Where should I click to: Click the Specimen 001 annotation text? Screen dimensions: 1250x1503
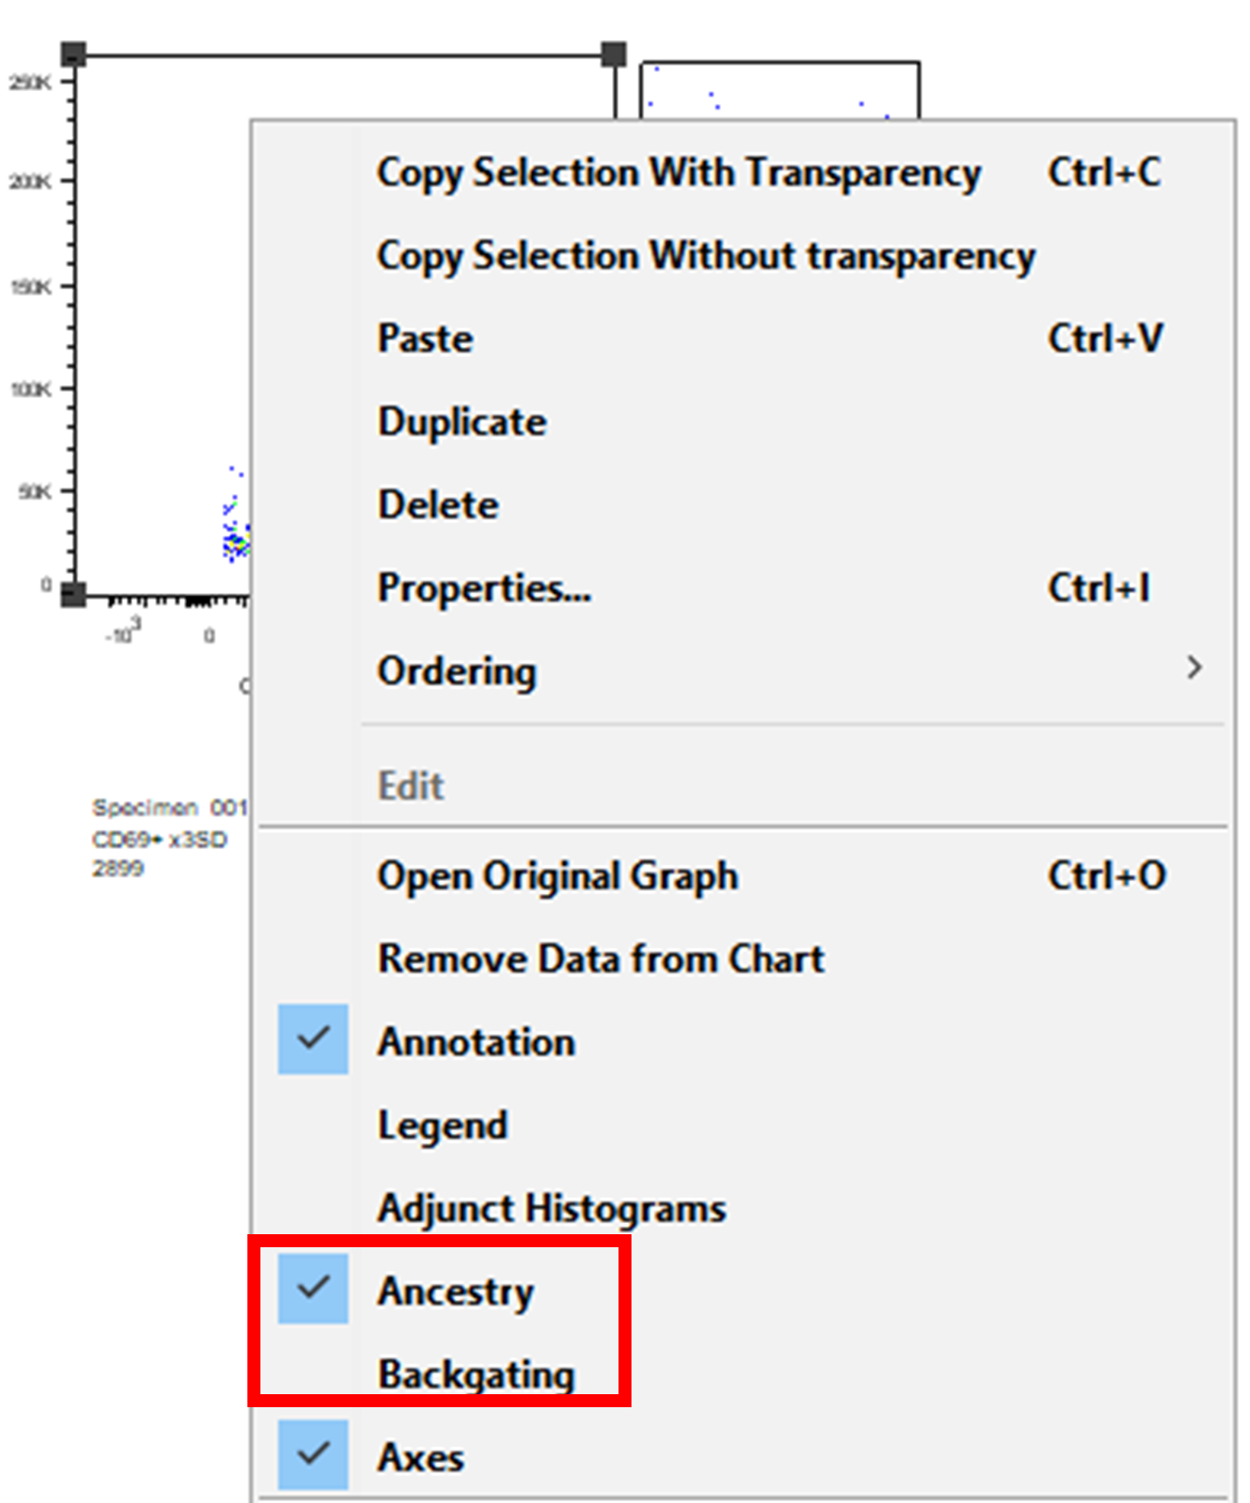(168, 807)
